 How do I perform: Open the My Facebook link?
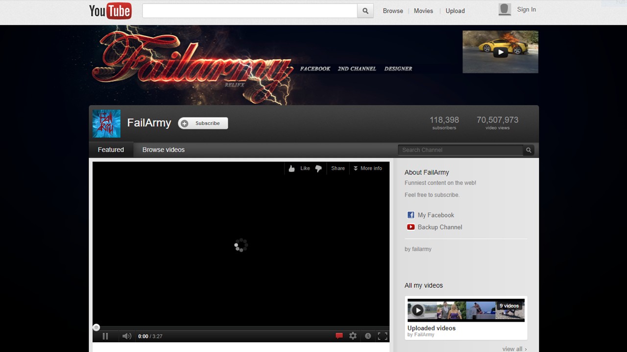[x=436, y=215]
